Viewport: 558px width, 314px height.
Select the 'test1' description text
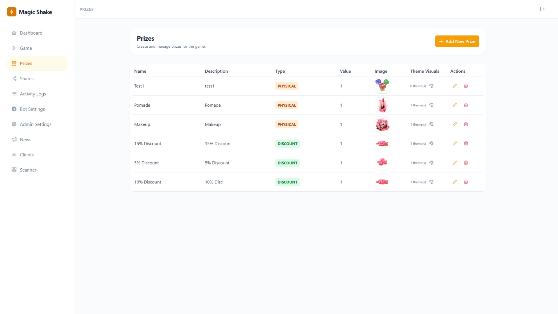pyautogui.click(x=210, y=86)
